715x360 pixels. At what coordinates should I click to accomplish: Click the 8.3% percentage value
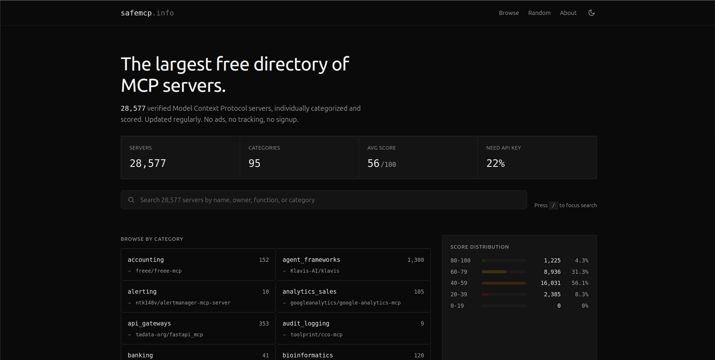click(582, 294)
